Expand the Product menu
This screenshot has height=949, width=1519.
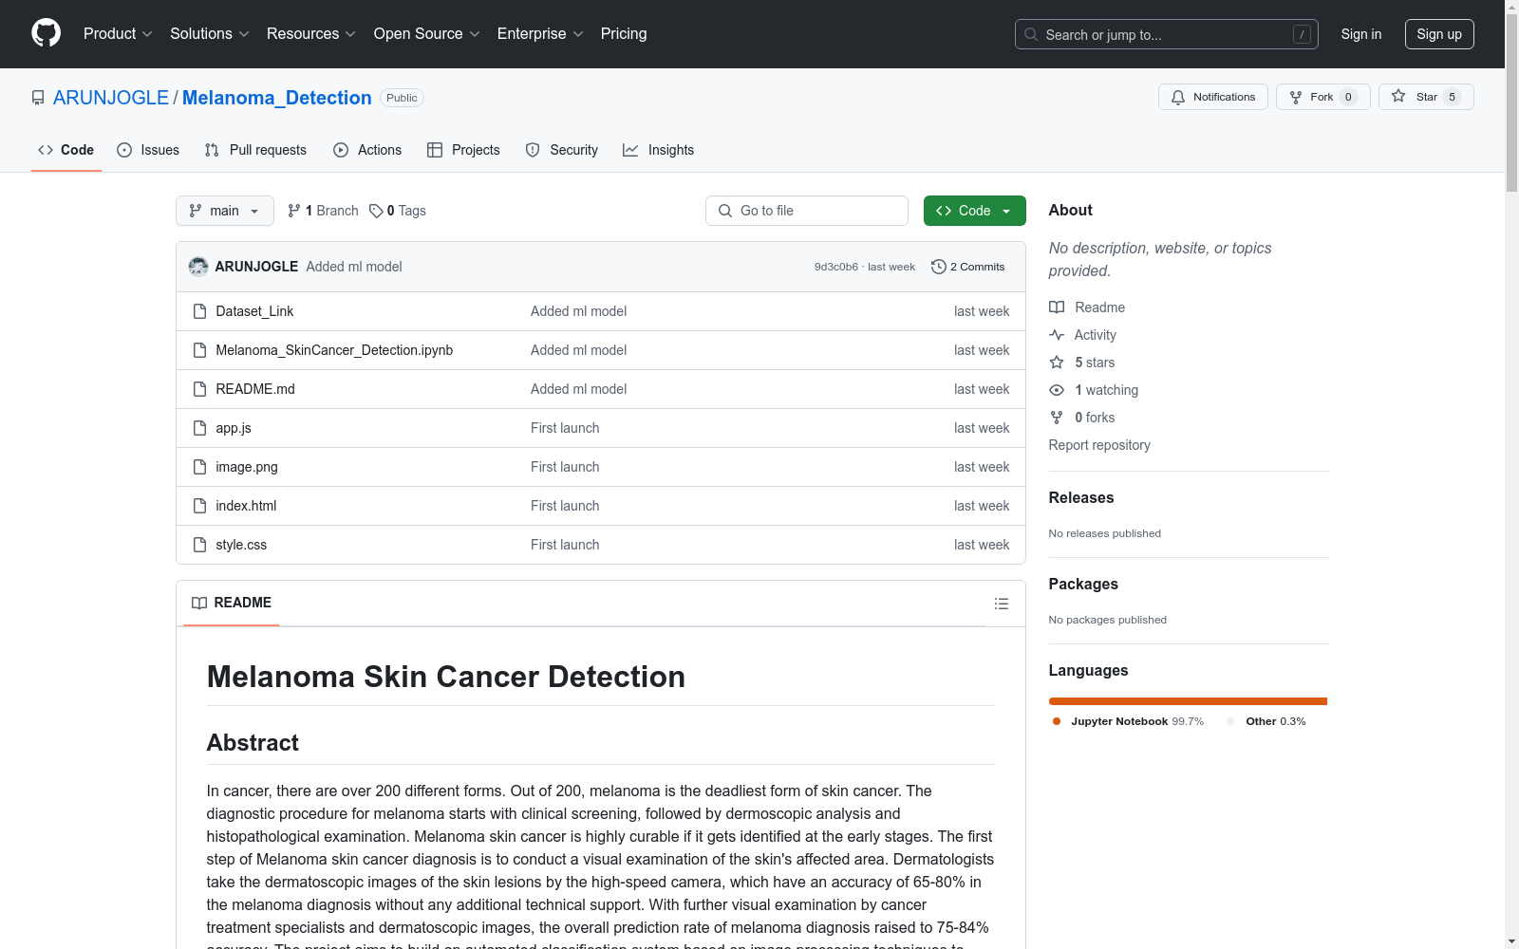click(118, 34)
